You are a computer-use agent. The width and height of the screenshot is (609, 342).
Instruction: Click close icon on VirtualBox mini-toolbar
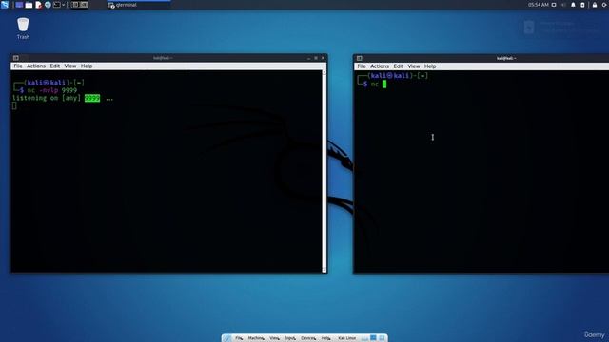tap(382, 338)
